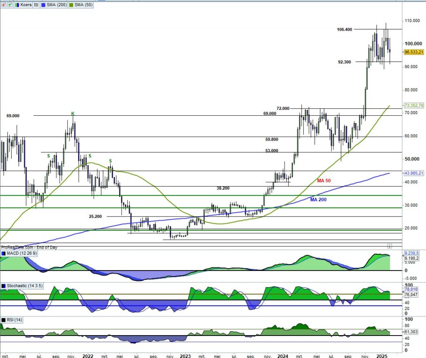Click the 2024 marker on the time axis
Screen dimensions: 426x358
[x=283, y=356]
